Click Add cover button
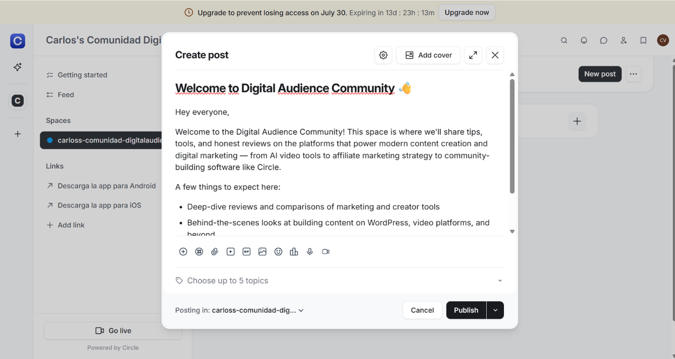The height and width of the screenshot is (359, 675). (428, 55)
